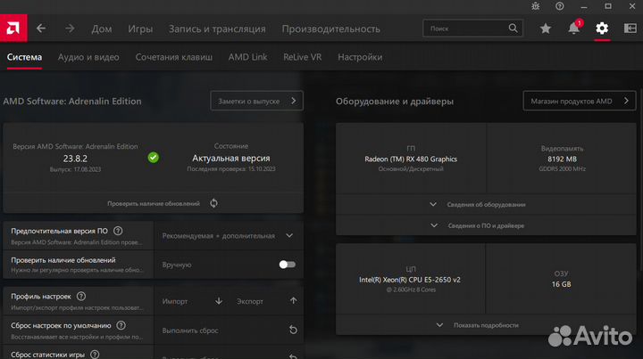The image size is (643, 359).
Task: Click version number 23.8.2
Action: (x=75, y=159)
